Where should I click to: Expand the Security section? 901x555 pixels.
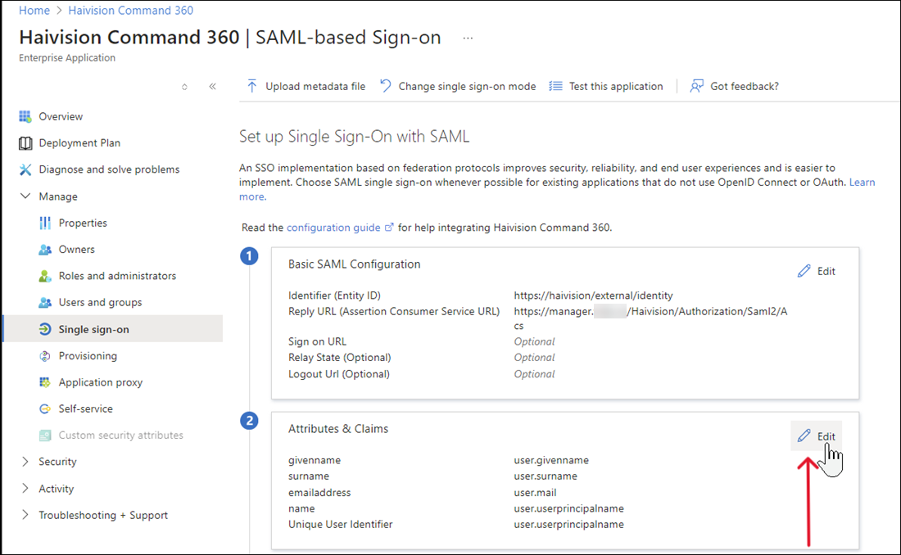(x=25, y=461)
